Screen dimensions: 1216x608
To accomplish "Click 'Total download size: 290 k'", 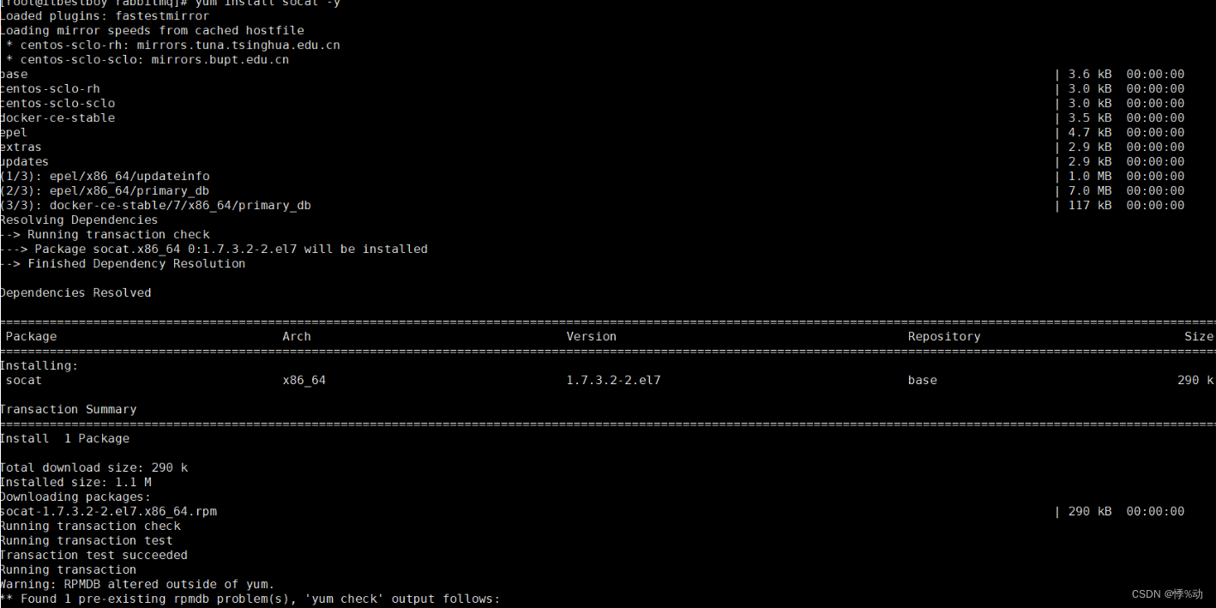I will pos(94,467).
